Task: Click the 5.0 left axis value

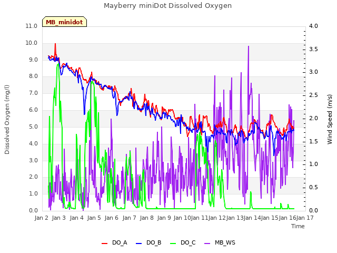Action: 33,126
